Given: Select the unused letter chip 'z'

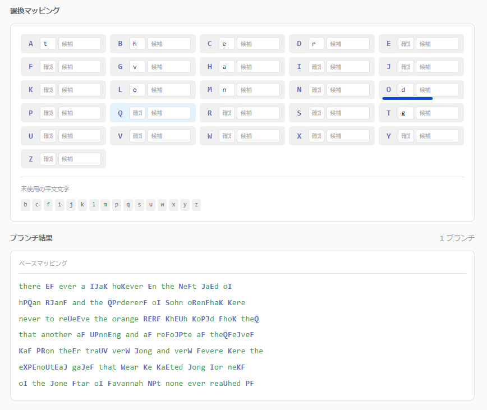Looking at the screenshot, I should click(x=196, y=205).
